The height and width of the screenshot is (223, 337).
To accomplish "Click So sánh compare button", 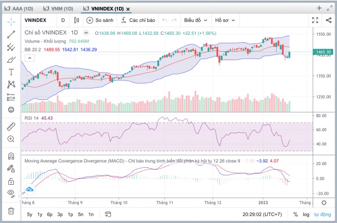I will pos(100,20).
